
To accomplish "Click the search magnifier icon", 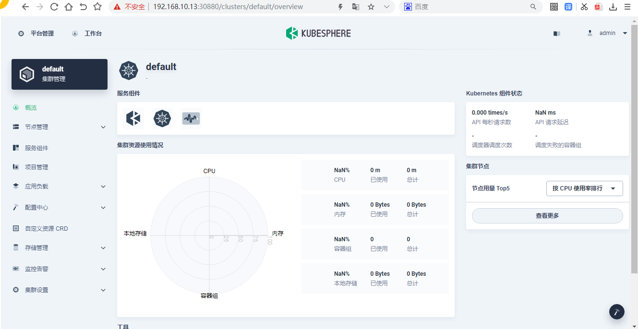I will pyautogui.click(x=533, y=7).
